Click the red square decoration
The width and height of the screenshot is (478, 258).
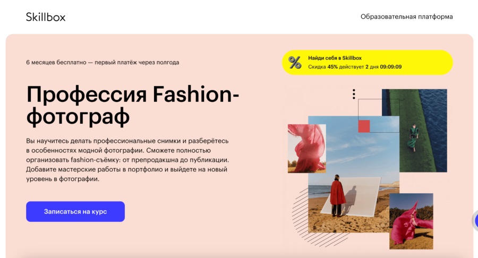[x=364, y=126]
